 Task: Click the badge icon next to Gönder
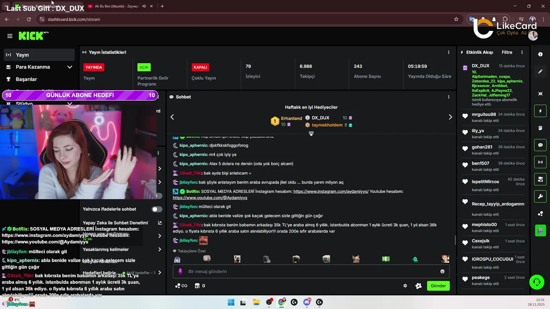click(x=419, y=286)
